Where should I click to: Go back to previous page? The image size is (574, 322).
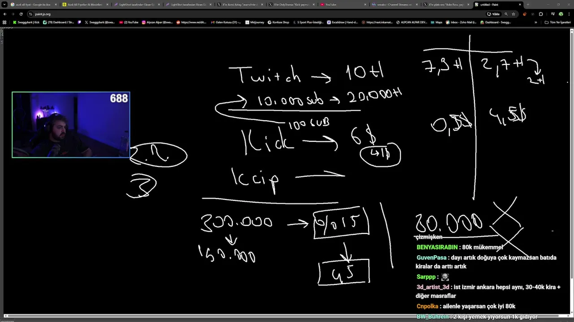click(x=5, y=14)
